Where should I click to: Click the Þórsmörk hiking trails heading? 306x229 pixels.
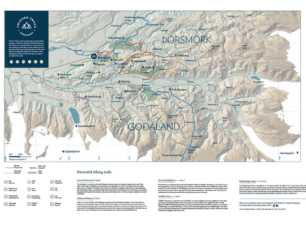94,172
